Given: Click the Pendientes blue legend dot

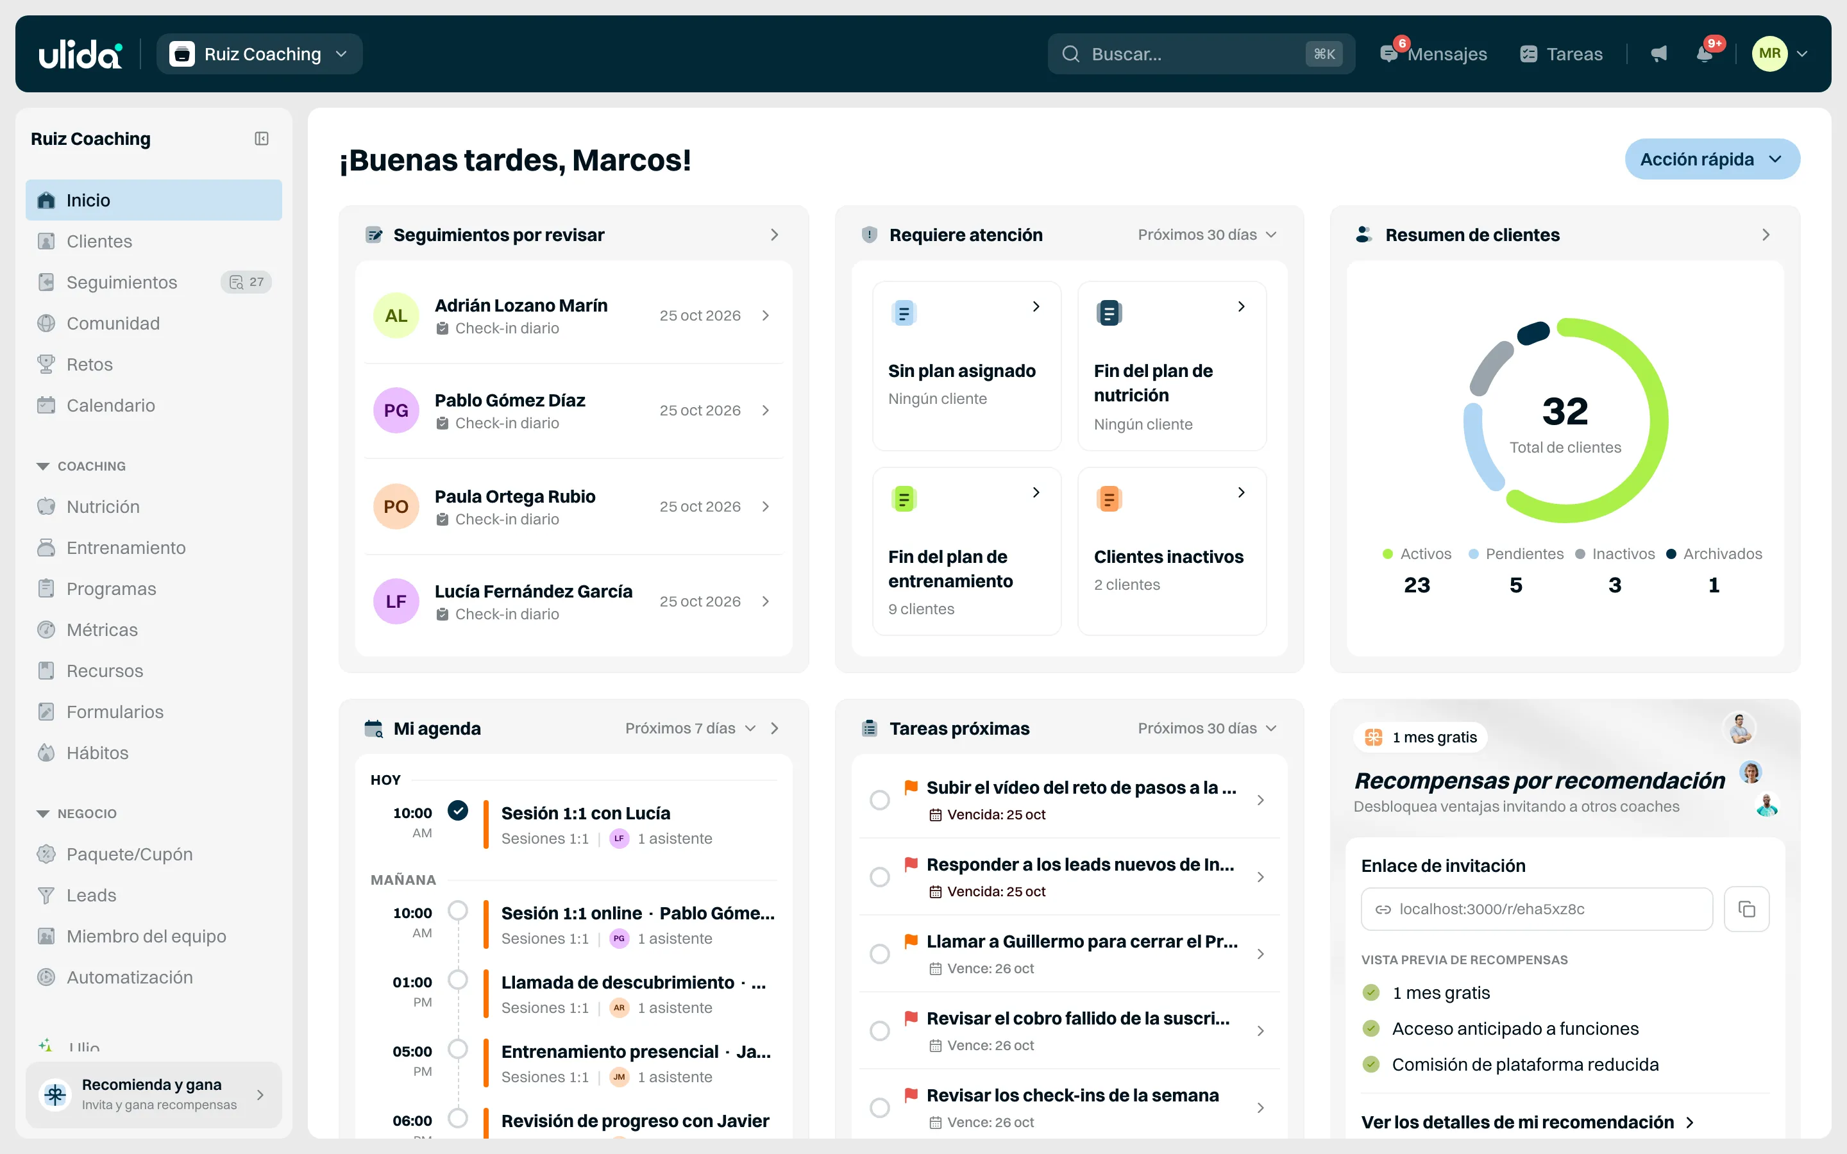Looking at the screenshot, I should pos(1474,554).
